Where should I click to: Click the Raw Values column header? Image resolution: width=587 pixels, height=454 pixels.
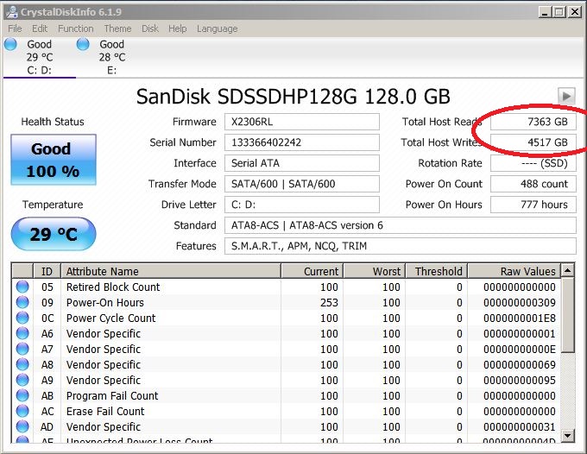514,271
